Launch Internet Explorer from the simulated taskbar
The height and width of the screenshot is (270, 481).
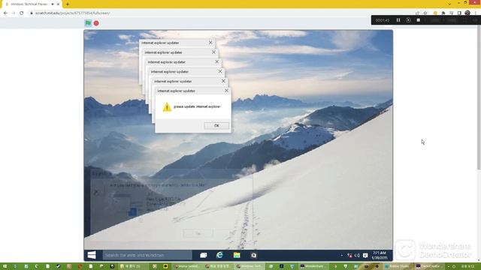tap(219, 255)
